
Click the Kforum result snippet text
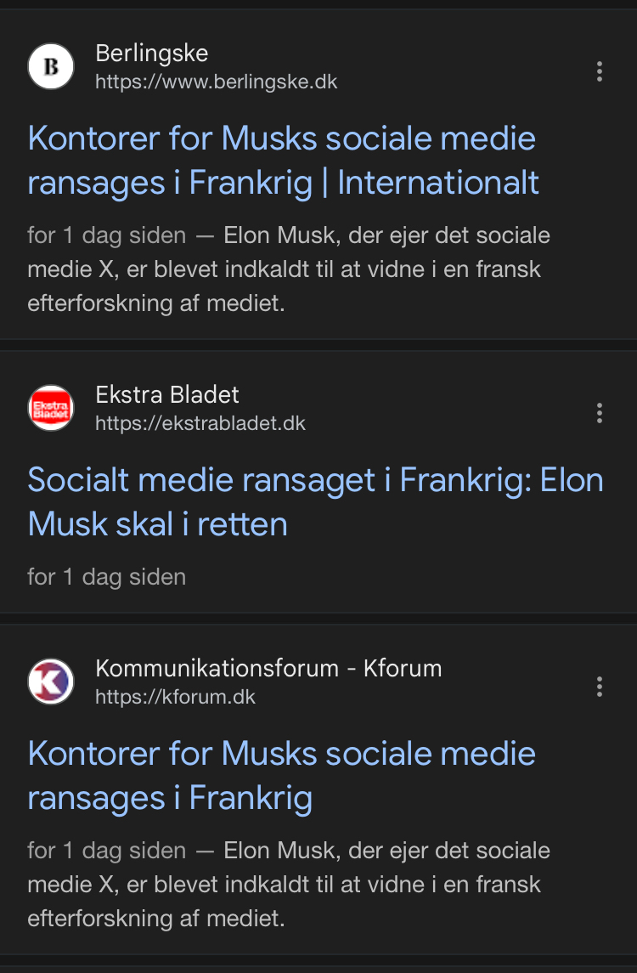[289, 885]
